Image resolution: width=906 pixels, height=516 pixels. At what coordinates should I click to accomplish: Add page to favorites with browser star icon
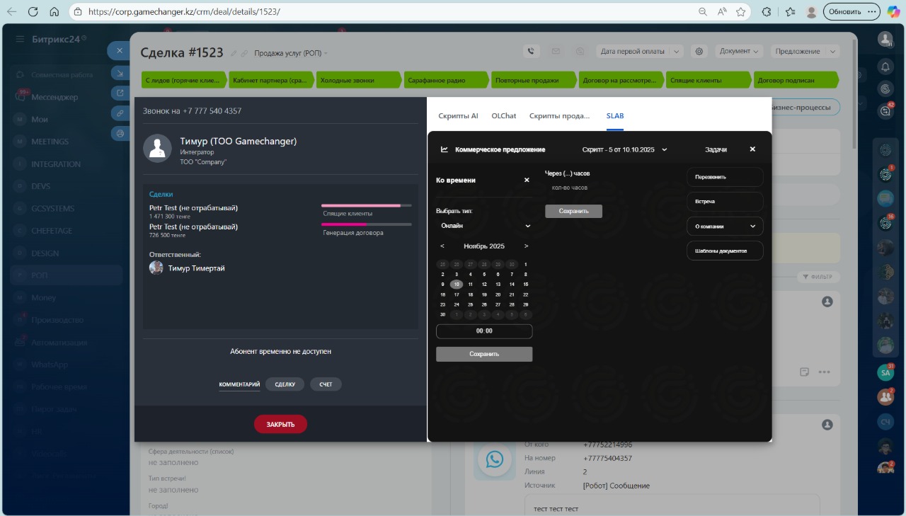pyautogui.click(x=740, y=12)
